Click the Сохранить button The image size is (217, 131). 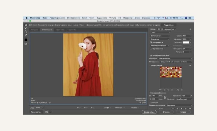(x=149, y=112)
